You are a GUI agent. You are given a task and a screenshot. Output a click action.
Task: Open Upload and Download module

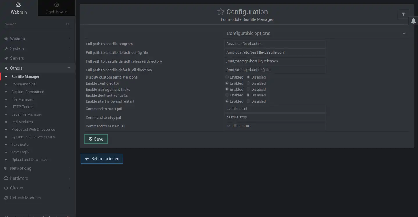coord(29,160)
